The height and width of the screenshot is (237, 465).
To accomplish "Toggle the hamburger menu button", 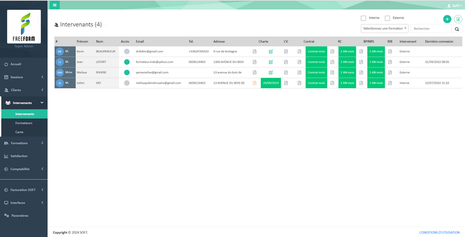I will tap(55, 5).
